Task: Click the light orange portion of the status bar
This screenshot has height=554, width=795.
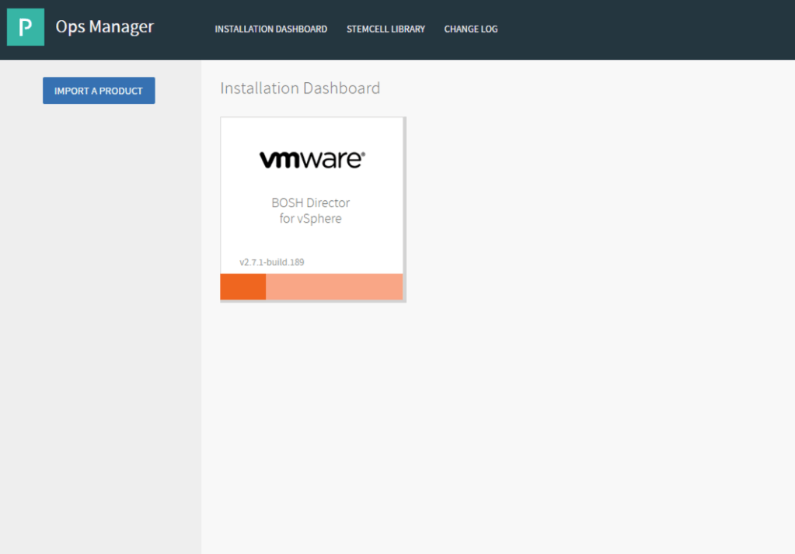Action: [334, 286]
